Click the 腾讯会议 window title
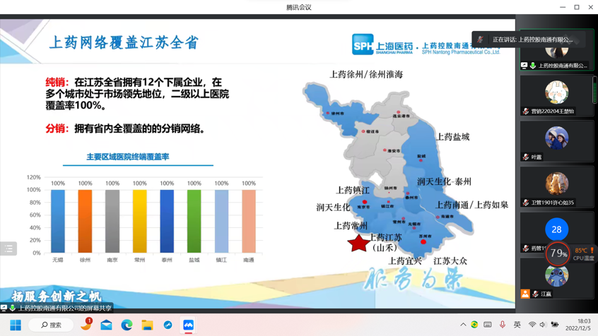Screen dimensions: 598x336 pyautogui.click(x=299, y=7)
